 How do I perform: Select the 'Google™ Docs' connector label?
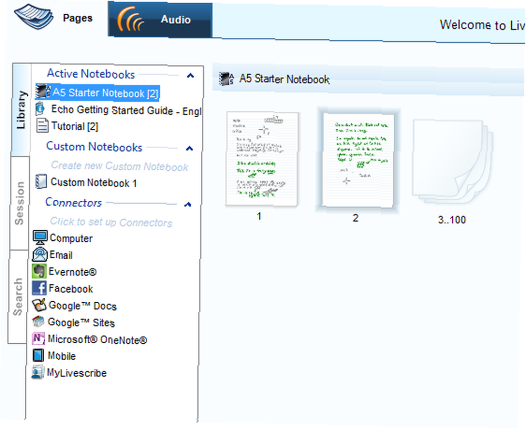point(83,305)
